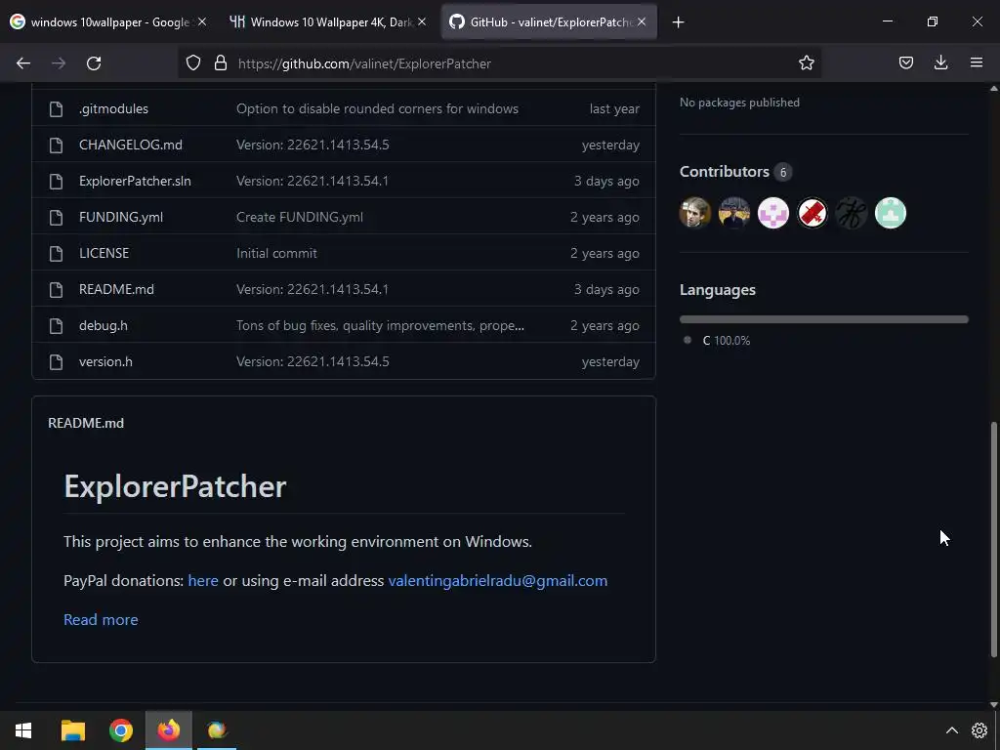
Task: Open the FUNDING.yml file
Action: click(121, 217)
